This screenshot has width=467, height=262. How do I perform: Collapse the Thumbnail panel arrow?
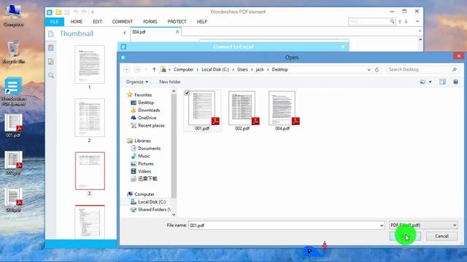coord(125,33)
